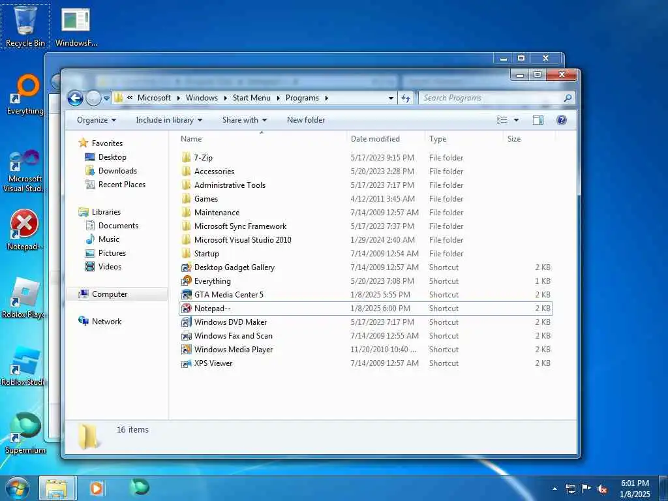Select the Desktop Gadget Gallery shortcut icon
The image size is (668, 501).
click(x=186, y=267)
